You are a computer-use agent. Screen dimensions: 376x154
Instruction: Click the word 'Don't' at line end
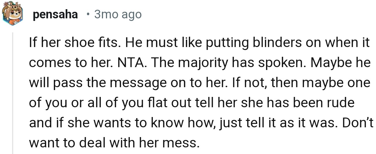click(358, 123)
